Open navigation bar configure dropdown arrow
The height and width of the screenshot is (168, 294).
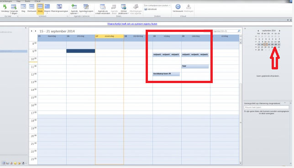26,163
